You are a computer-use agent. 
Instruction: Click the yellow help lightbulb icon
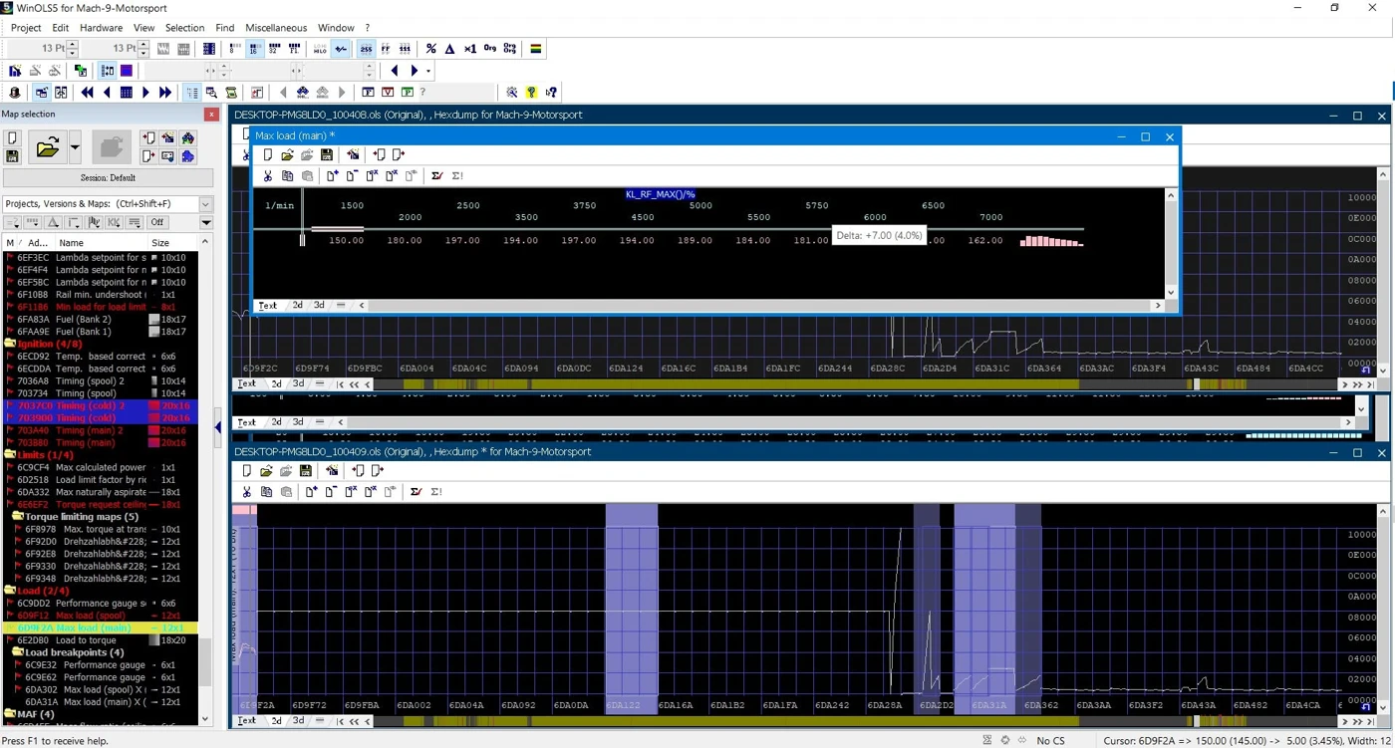(531, 93)
